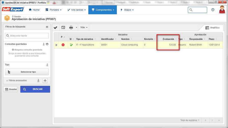This screenshot has width=228, height=128.
Task: Click the print toolbar icon
Action: (x=71, y=27)
